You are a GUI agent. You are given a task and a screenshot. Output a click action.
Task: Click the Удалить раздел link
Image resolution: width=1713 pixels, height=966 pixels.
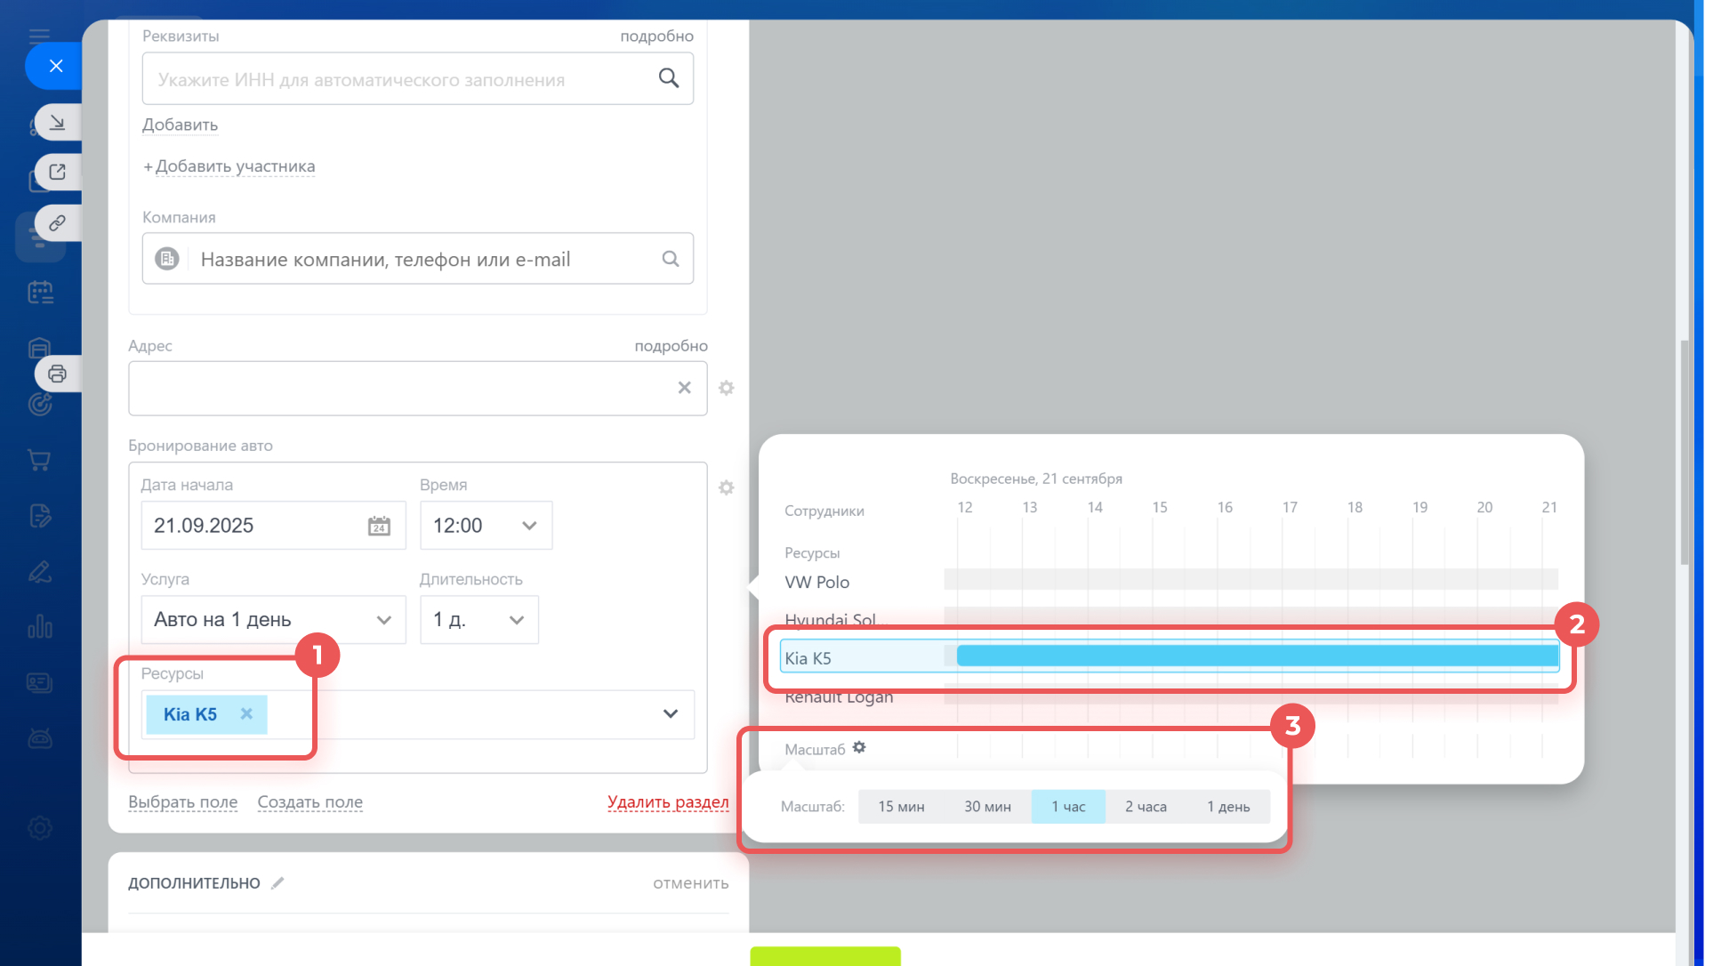click(x=668, y=802)
